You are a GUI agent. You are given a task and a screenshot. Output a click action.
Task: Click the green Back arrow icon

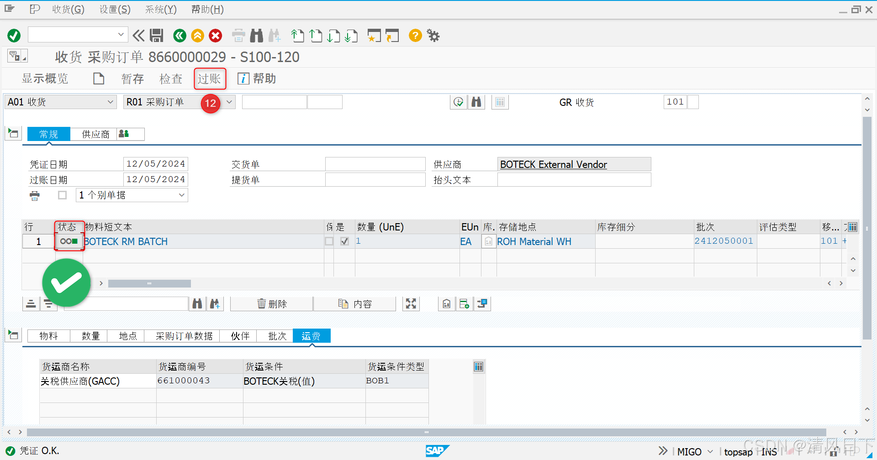point(180,36)
